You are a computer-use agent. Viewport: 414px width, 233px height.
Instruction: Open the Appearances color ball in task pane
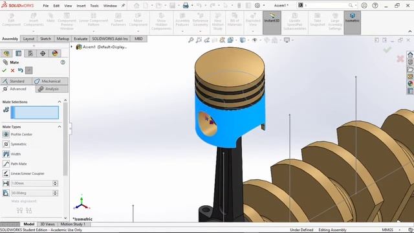(x=410, y=83)
